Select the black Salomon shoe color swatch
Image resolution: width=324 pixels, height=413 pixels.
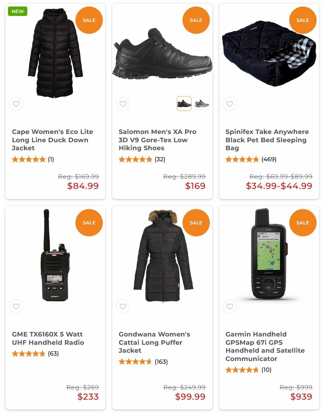(184, 104)
